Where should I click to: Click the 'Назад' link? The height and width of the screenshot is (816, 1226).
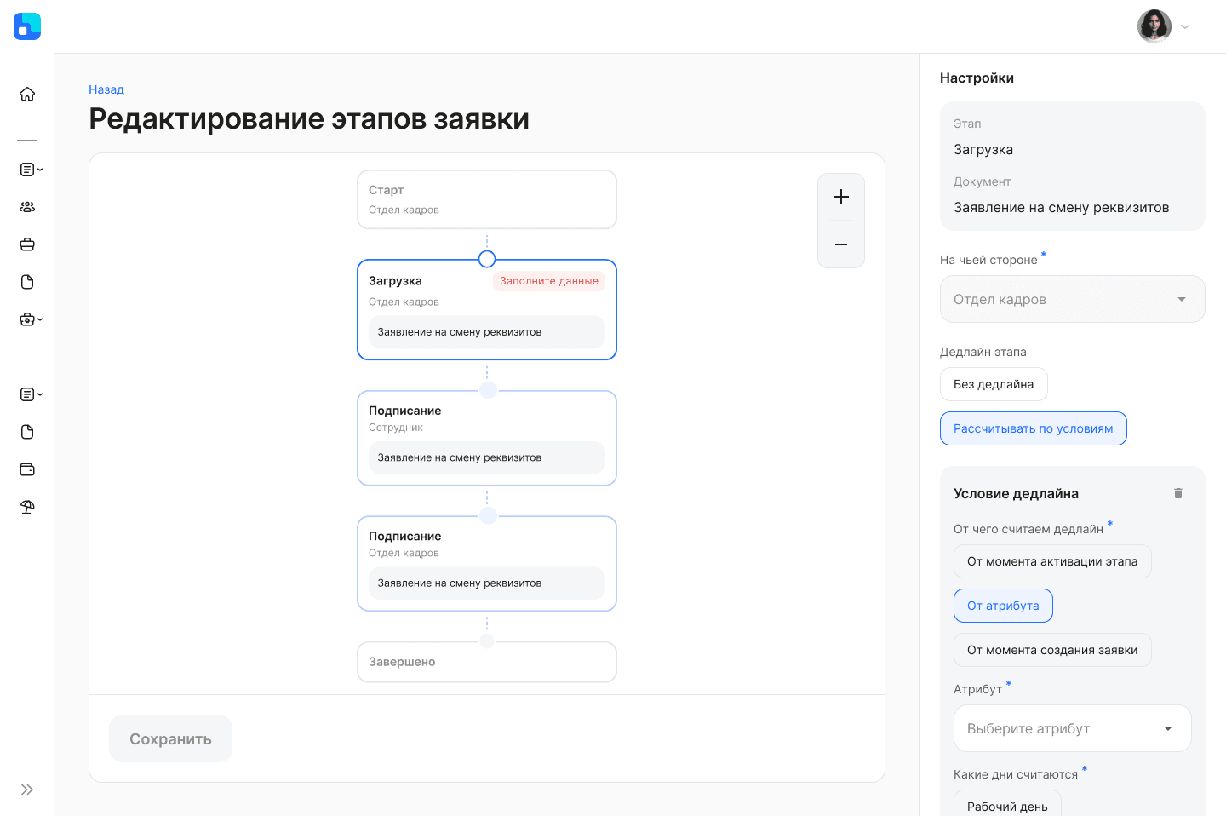[106, 89]
